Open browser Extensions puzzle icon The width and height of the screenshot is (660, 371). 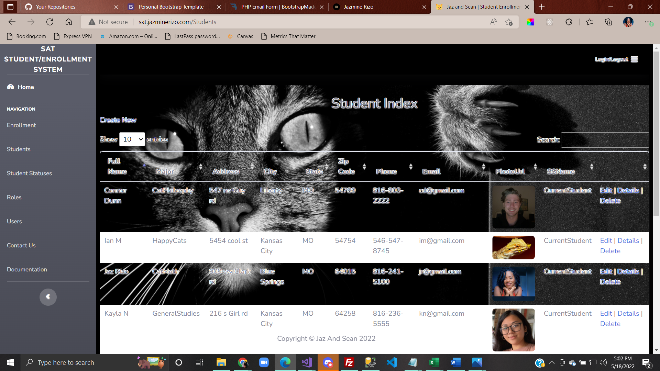[569, 22]
